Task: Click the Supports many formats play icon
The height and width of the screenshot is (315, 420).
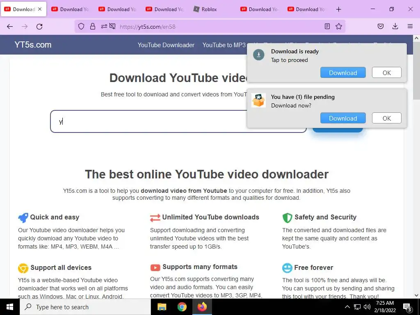Action: pos(155,267)
